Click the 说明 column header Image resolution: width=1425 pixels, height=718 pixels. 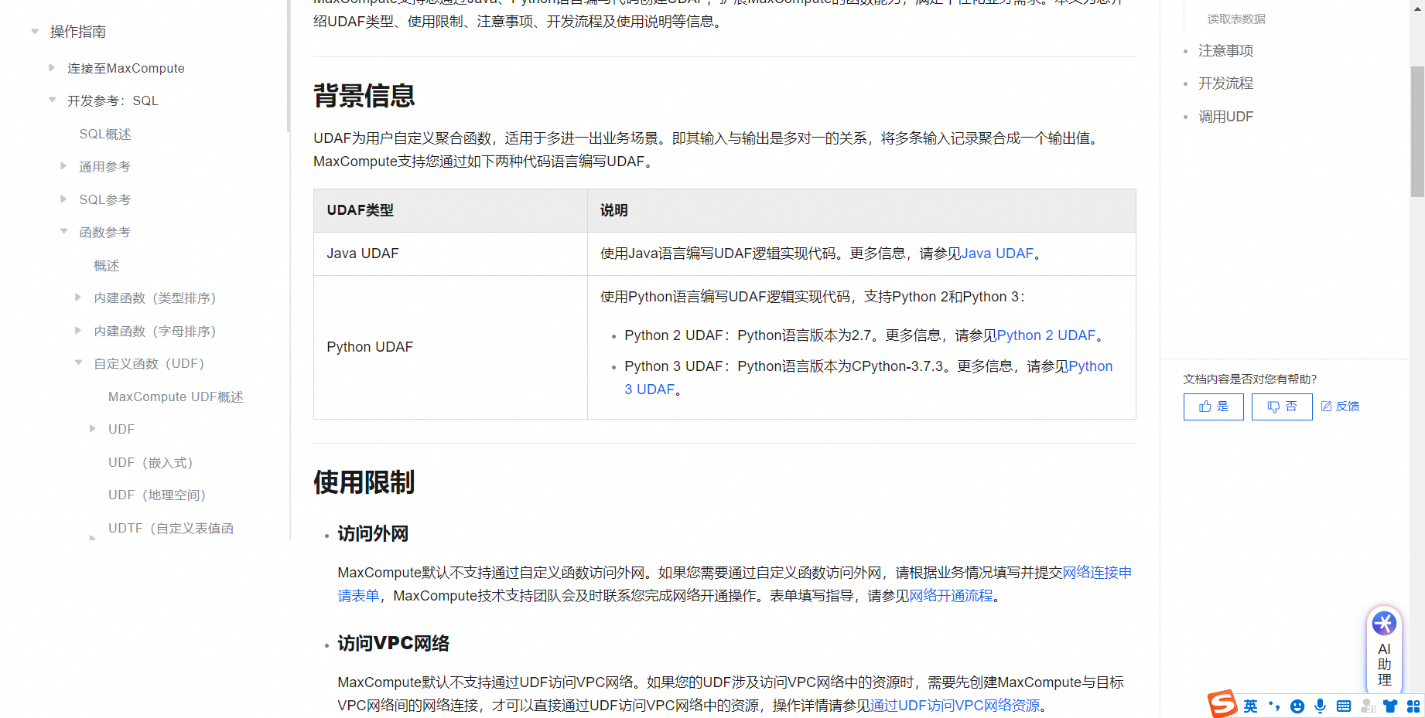click(x=861, y=210)
